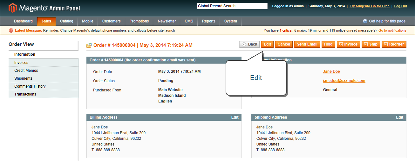Click the Send Email button
Viewport: 415px width, 161px height.
[307, 44]
